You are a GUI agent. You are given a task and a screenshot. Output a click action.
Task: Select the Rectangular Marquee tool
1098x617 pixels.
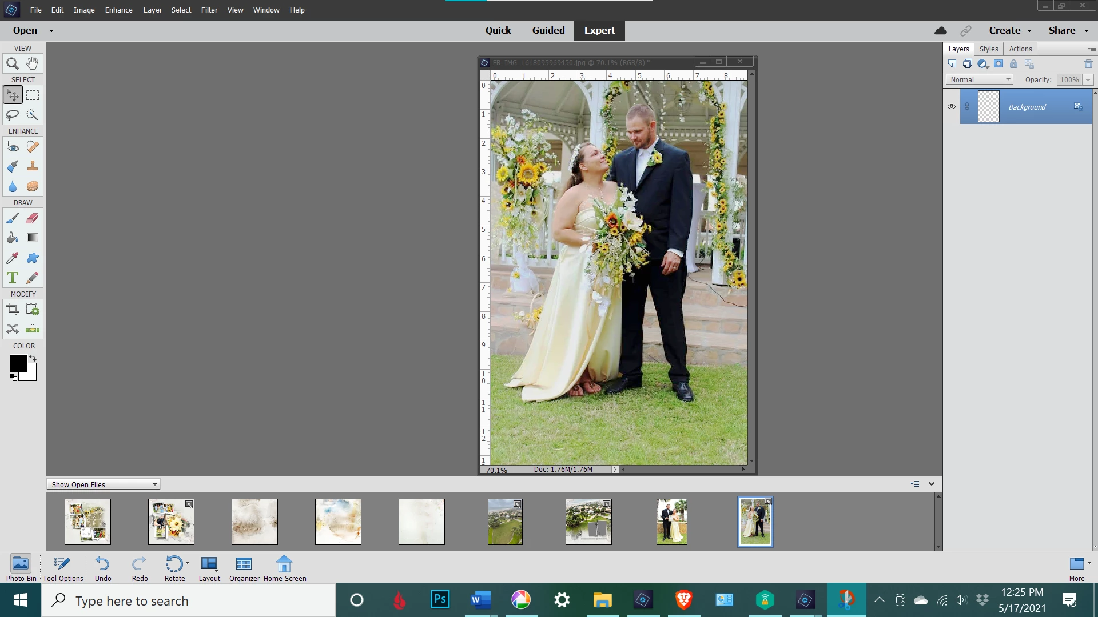[x=33, y=95]
